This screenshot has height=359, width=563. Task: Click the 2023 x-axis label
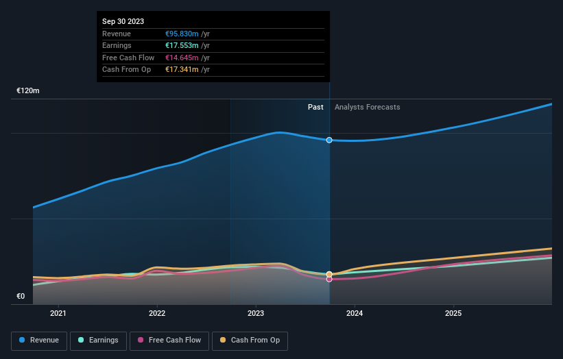pos(256,313)
